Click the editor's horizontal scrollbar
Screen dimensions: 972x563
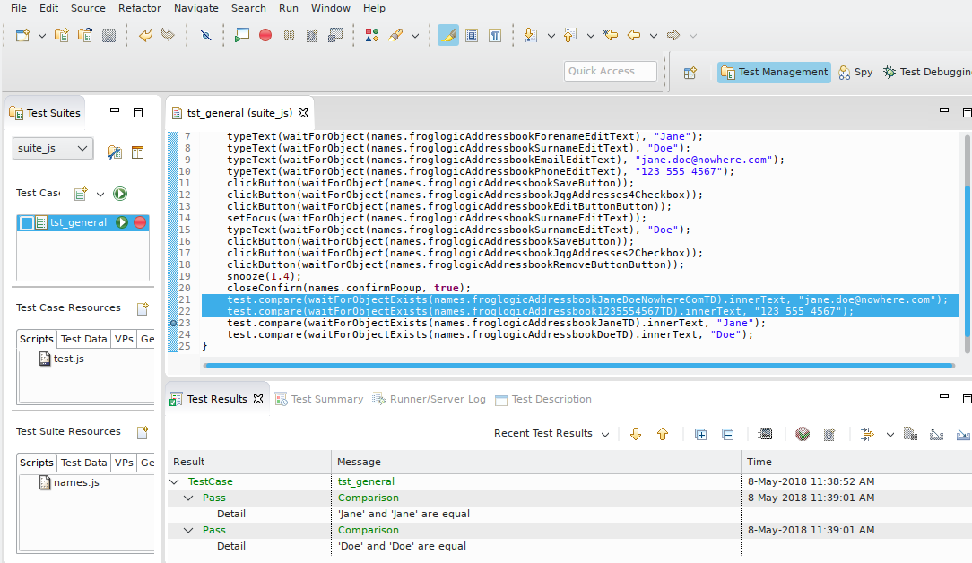pyautogui.click(x=577, y=366)
